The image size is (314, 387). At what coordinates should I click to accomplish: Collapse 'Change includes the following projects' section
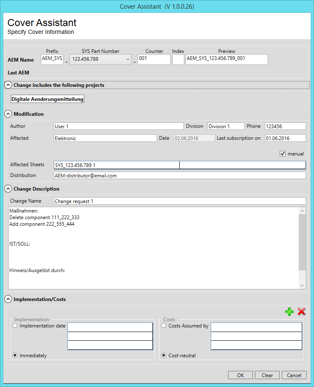tap(8, 85)
